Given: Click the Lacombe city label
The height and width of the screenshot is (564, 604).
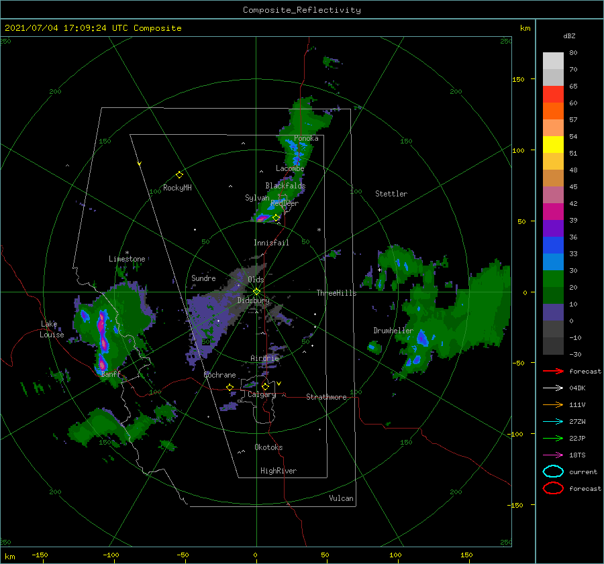Looking at the screenshot, I should click(290, 168).
